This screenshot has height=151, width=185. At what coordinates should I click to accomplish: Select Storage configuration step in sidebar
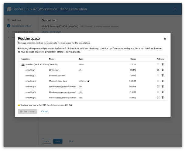click(x=23, y=32)
